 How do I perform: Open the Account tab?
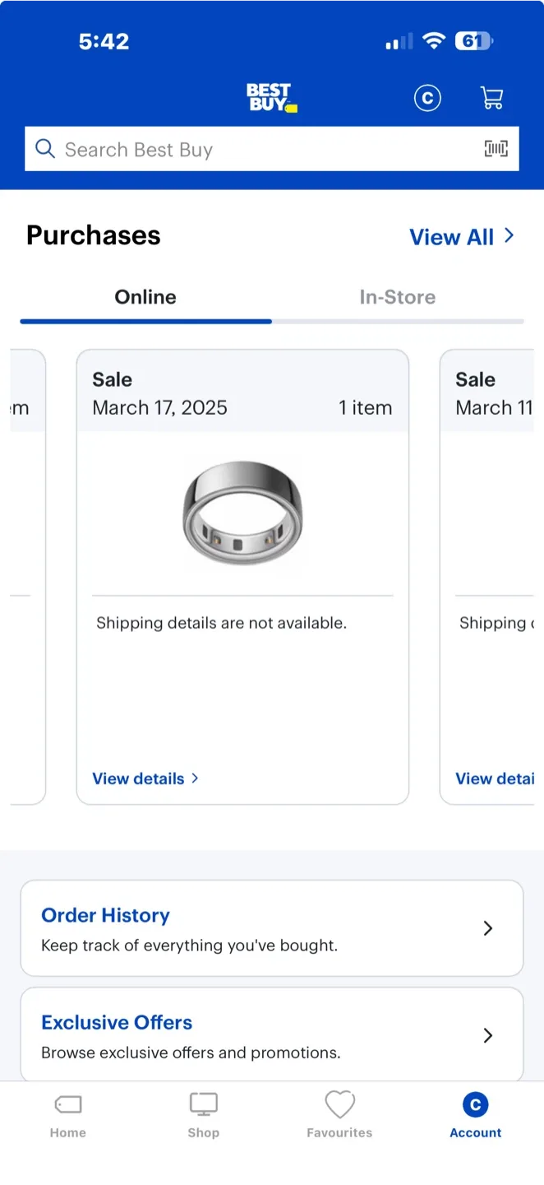point(475,1115)
